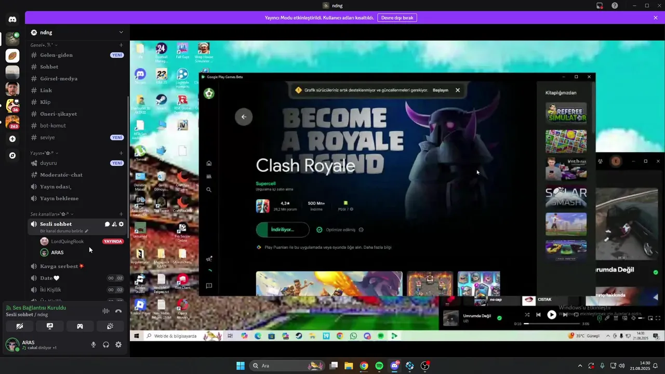Mute microphone in Discord user panel
The width and height of the screenshot is (665, 374).
click(94, 344)
